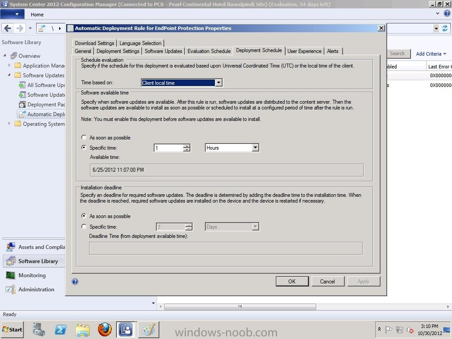Select Specific time for installation deadline
The width and height of the screenshot is (452, 339).
tap(84, 226)
